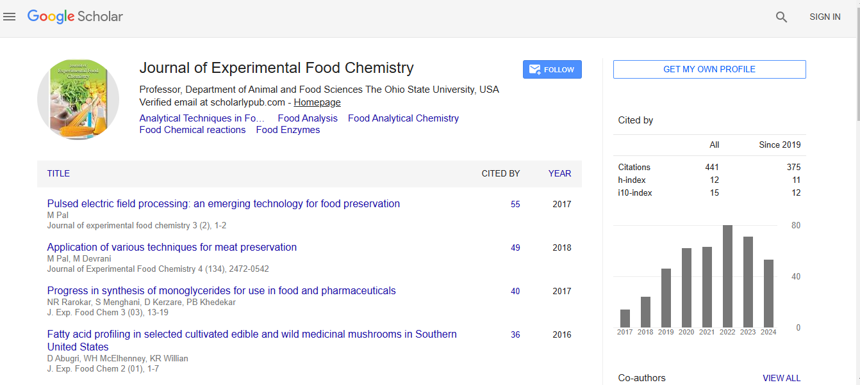Open monoglycerides synthesis article
Viewport: 860px width, 385px height.
tap(221, 291)
